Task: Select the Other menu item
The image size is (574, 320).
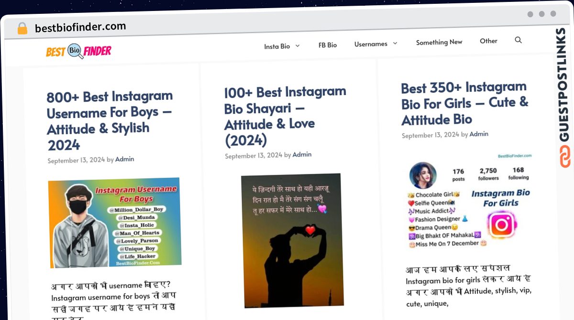Action: point(488,41)
